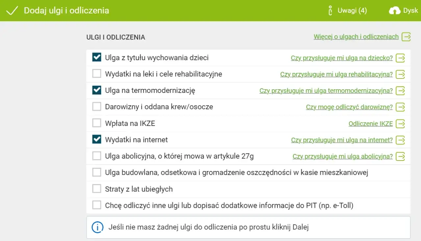The width and height of the screenshot is (421, 241).
Task: Enable "Darowizny i oddana krew/osocze"
Action: tap(96, 106)
